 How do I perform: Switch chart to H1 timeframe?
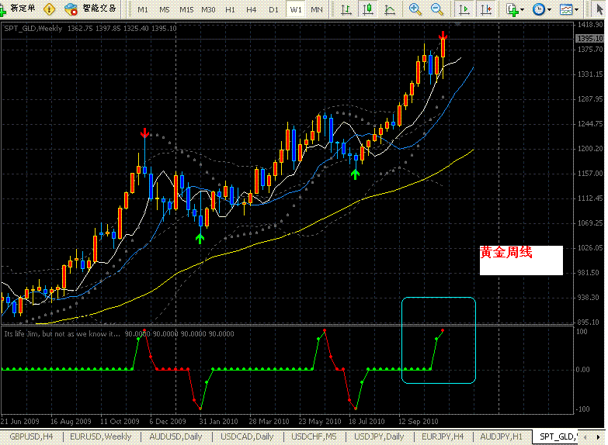[231, 9]
